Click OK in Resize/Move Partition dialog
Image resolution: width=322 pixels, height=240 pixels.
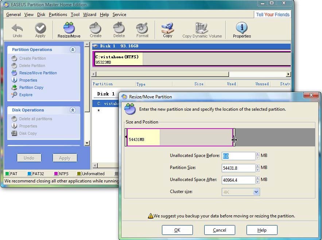(177, 230)
